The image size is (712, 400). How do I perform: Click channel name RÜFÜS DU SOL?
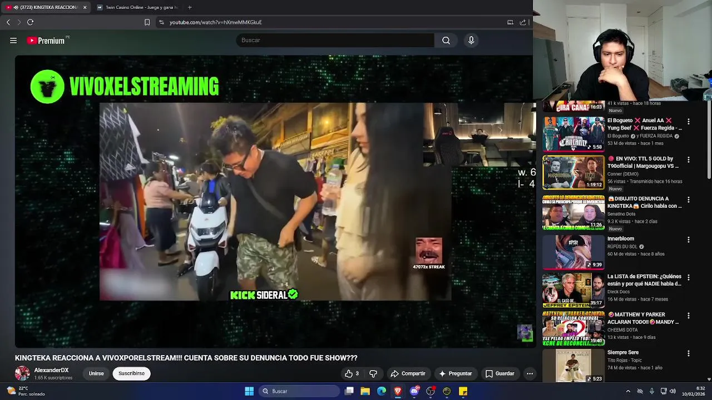pyautogui.click(x=622, y=247)
